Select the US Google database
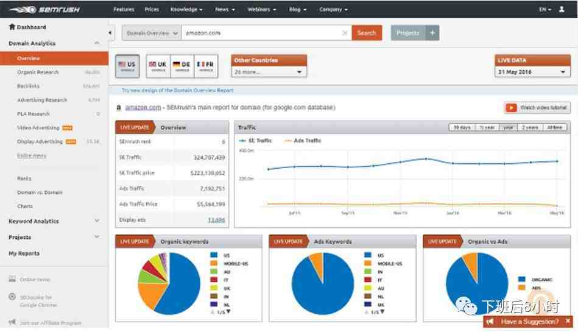Viewport: 578px width, 332px height. click(127, 66)
